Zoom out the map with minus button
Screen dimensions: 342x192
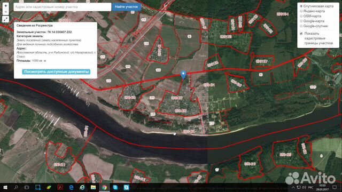click(6, 12)
